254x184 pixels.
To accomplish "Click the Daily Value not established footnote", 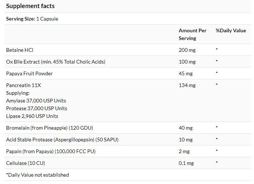I will click(38, 175).
